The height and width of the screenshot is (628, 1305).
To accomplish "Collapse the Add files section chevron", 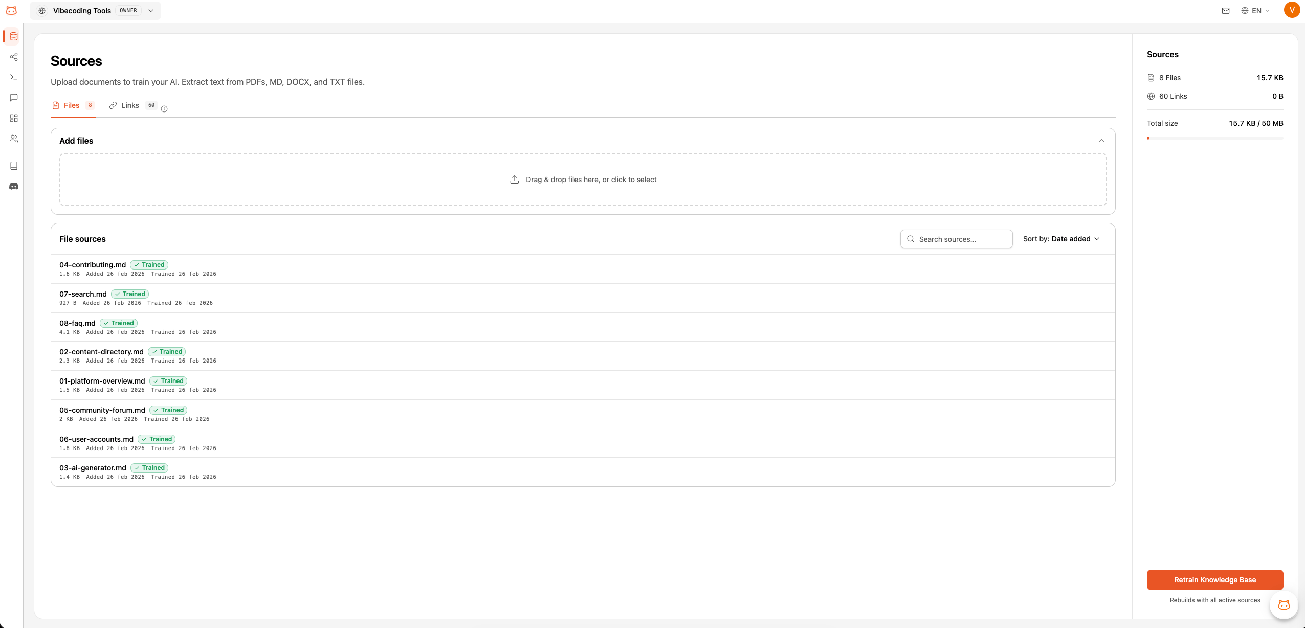I will 1101,141.
